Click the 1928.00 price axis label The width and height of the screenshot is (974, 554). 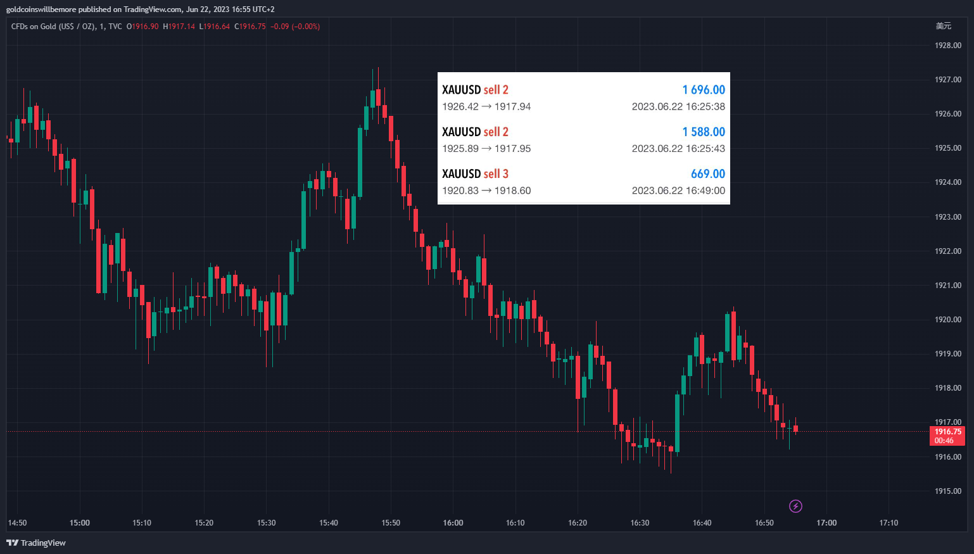click(948, 45)
